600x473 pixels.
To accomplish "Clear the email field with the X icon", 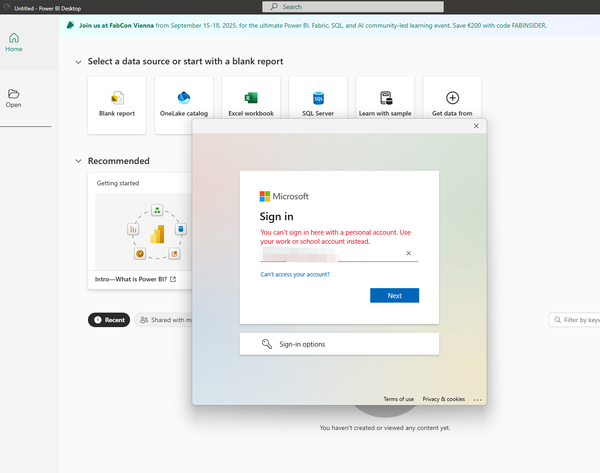I will (409, 253).
